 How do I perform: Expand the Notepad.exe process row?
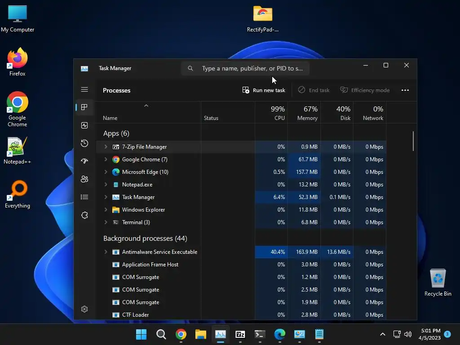click(x=106, y=185)
